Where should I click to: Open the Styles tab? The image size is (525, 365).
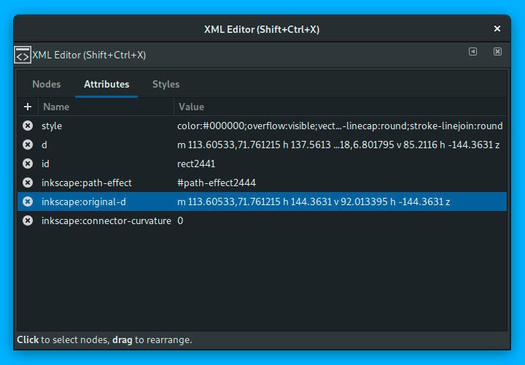(x=166, y=84)
